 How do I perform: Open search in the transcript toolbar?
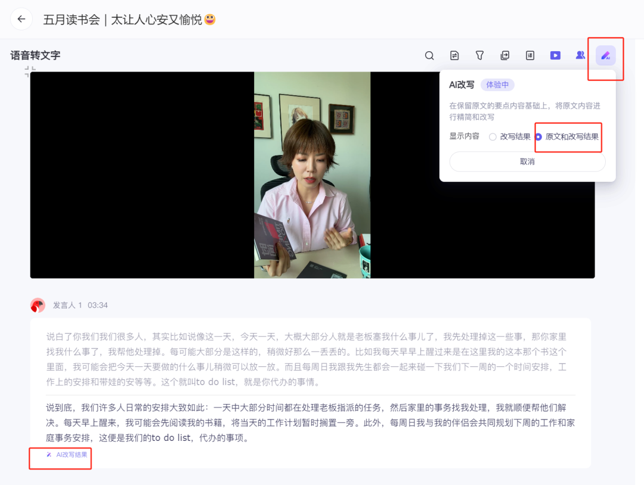pyautogui.click(x=429, y=55)
